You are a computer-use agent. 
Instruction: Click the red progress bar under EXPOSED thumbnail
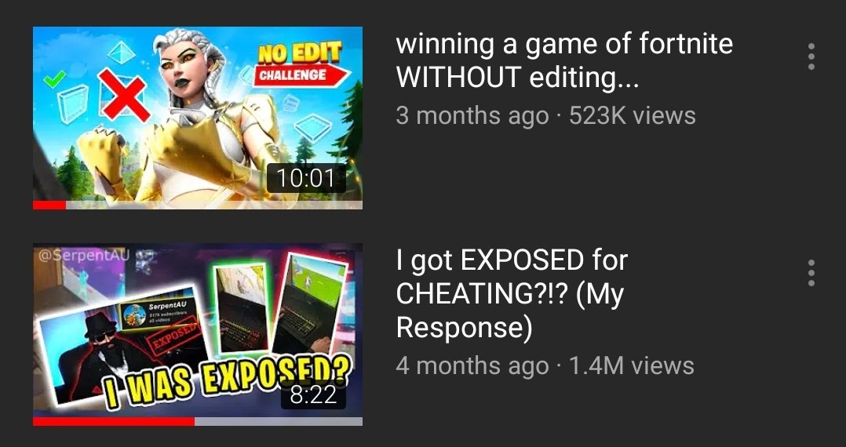coord(114,422)
